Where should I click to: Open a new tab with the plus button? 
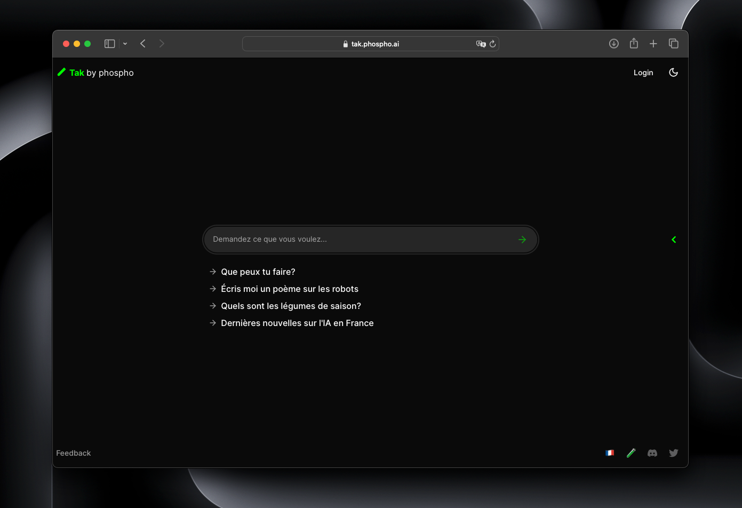point(653,43)
